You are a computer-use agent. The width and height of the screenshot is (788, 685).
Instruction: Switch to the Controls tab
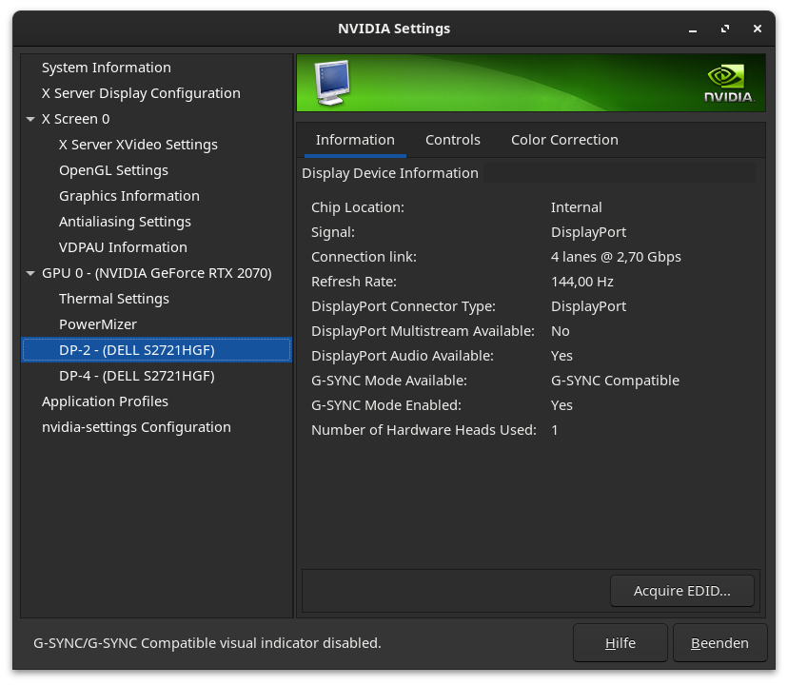pyautogui.click(x=453, y=140)
